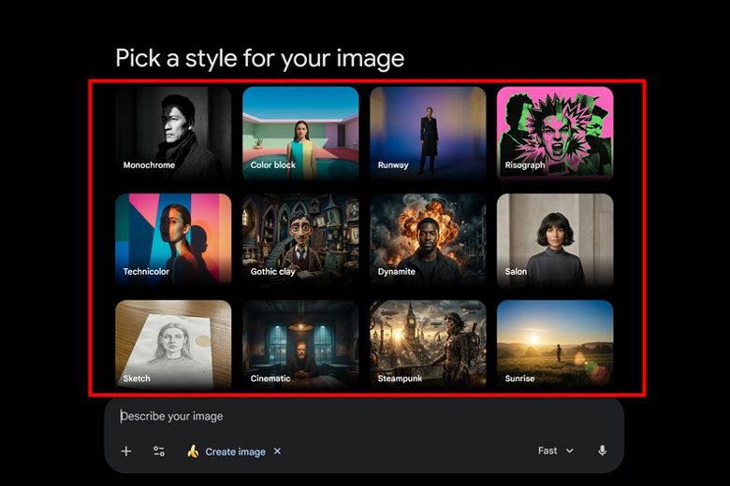This screenshot has width=730, height=486.
Task: Click the plus add attachment icon
Action: pos(126,451)
